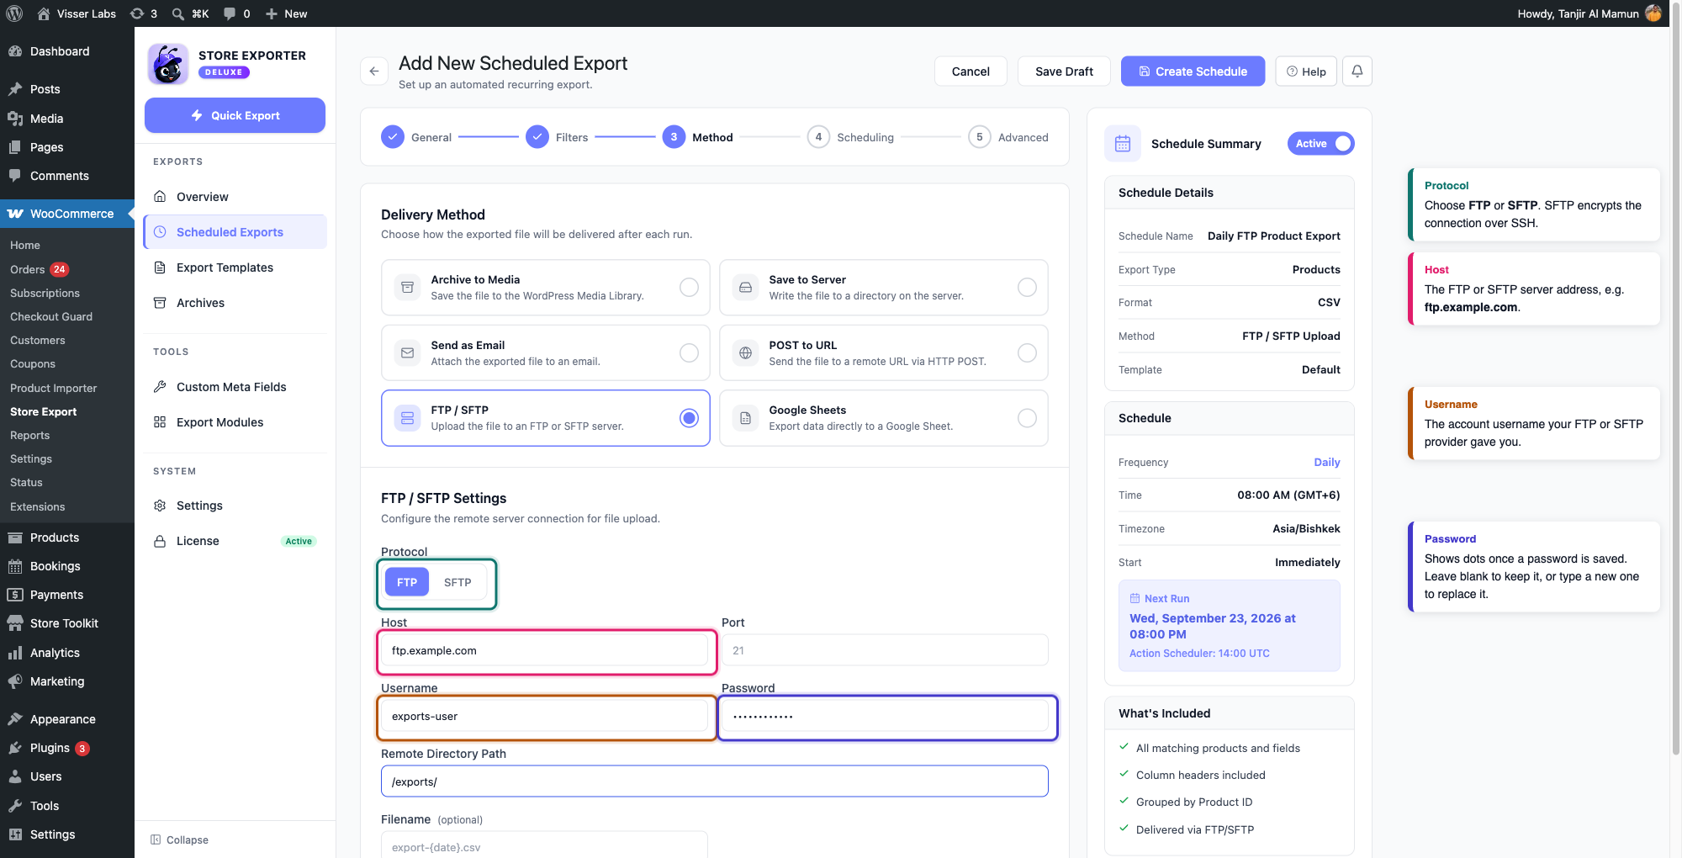The width and height of the screenshot is (1682, 858).
Task: Select the Archive to Media radio button
Action: (x=689, y=288)
